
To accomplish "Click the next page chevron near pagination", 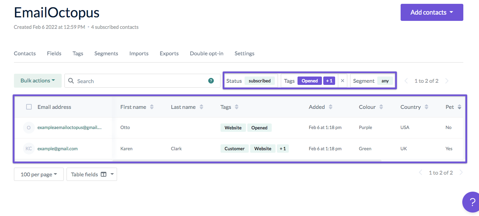I will [447, 81].
